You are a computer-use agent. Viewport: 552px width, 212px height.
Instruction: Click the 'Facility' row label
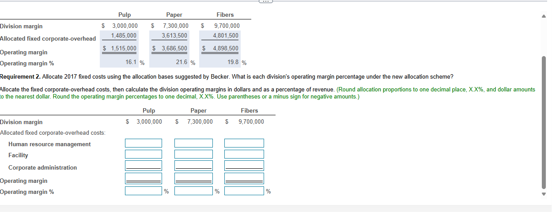pos(18,155)
